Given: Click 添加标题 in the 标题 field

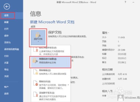Looking at the screenshot, I should pos(122,54).
